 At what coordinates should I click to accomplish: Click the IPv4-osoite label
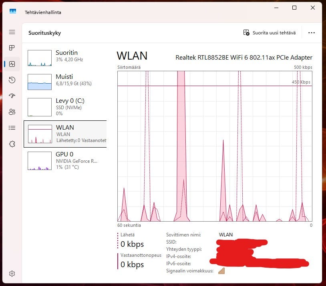[179, 256]
